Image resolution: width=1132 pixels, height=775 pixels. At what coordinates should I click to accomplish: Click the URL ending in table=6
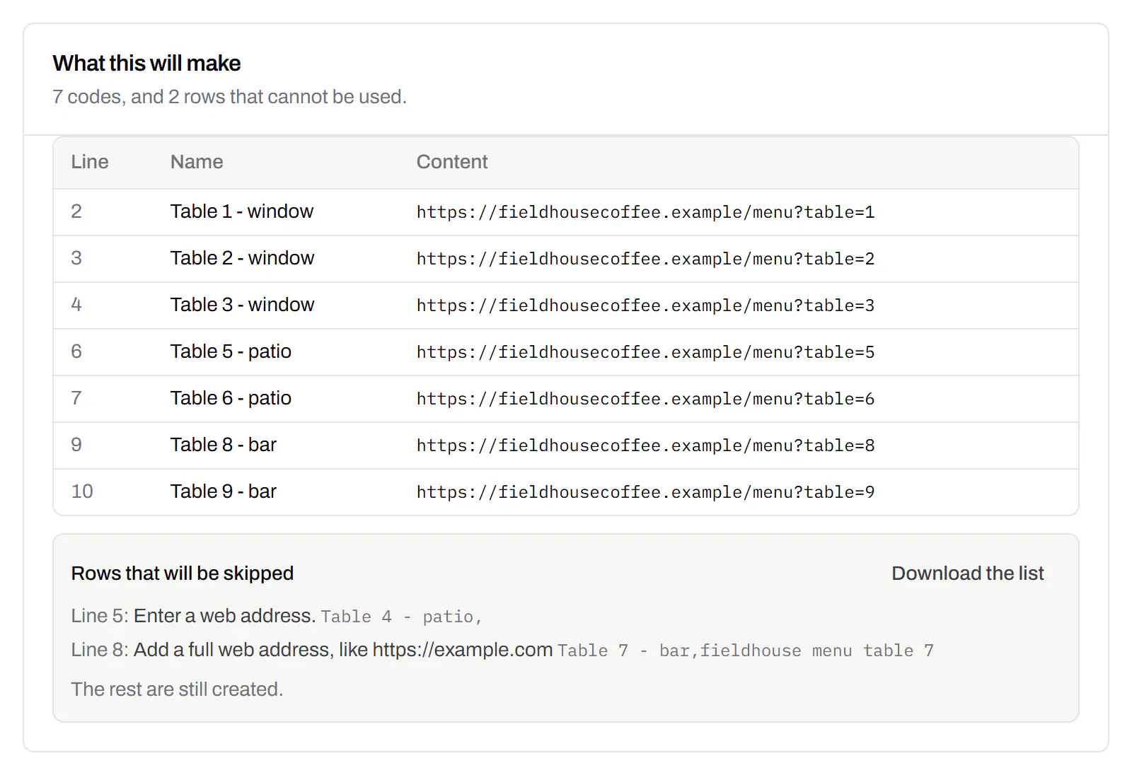645,399
